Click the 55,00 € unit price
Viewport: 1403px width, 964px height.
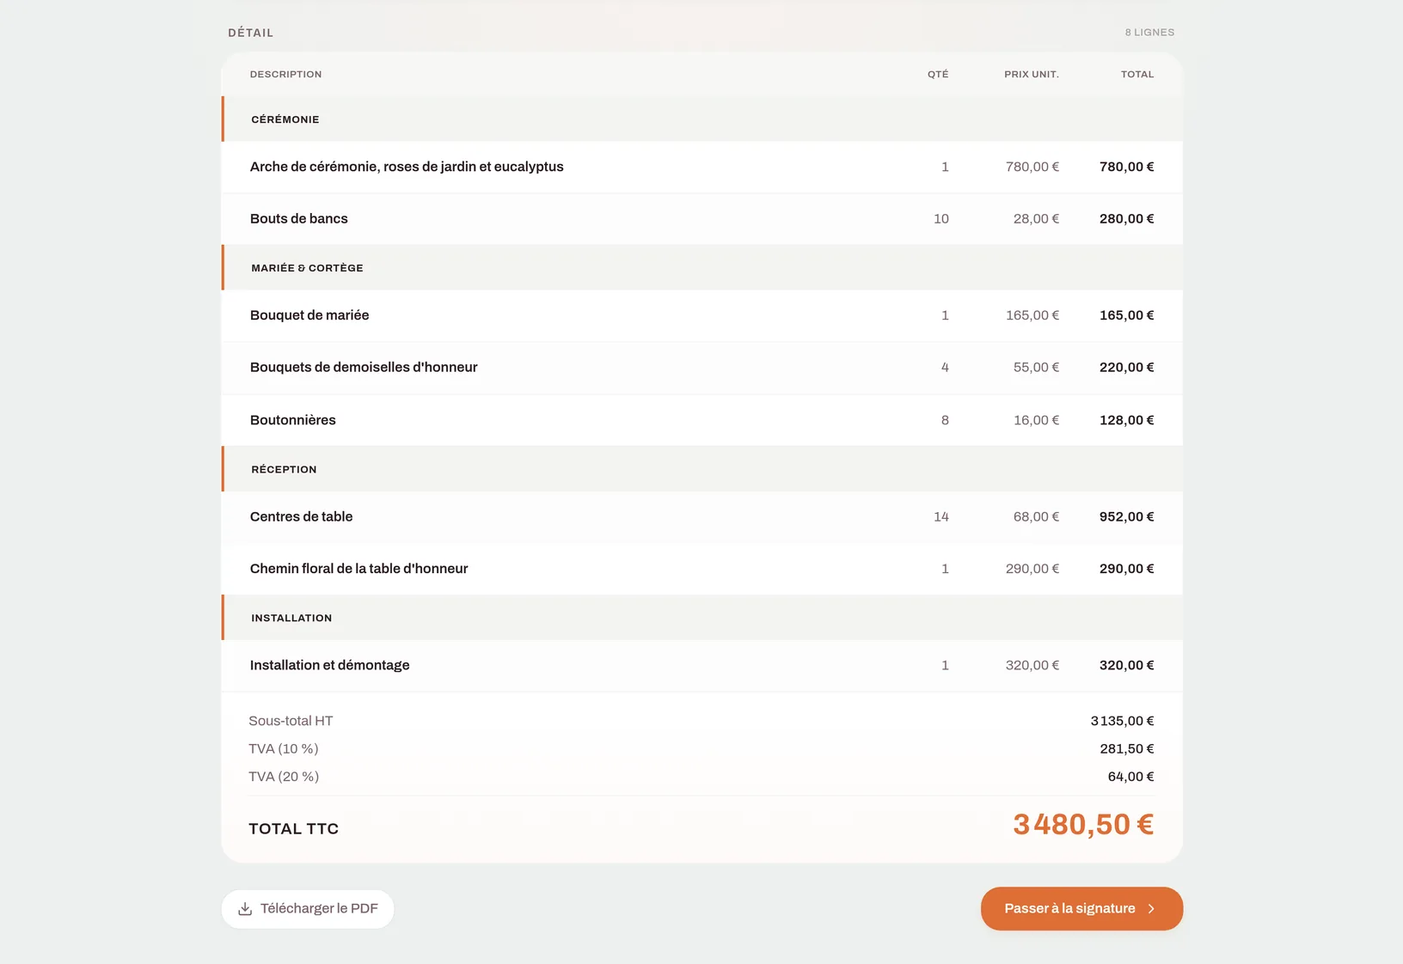[1036, 368]
